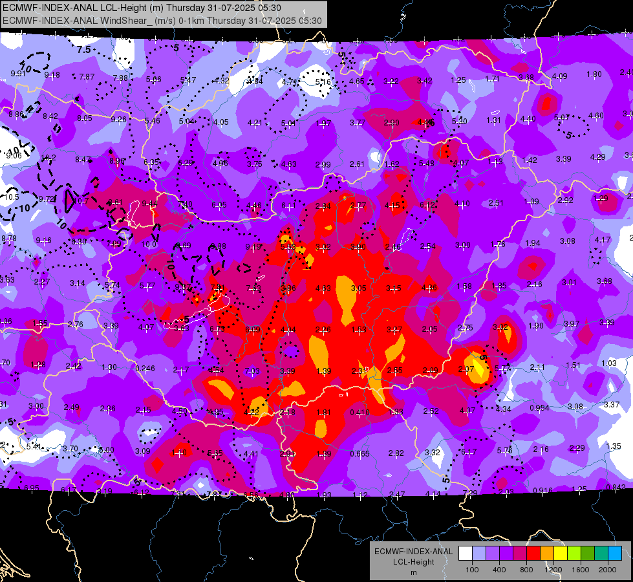Click the wind shear value '1.81'
Screen dimensions: 633x582
[x=324, y=413]
